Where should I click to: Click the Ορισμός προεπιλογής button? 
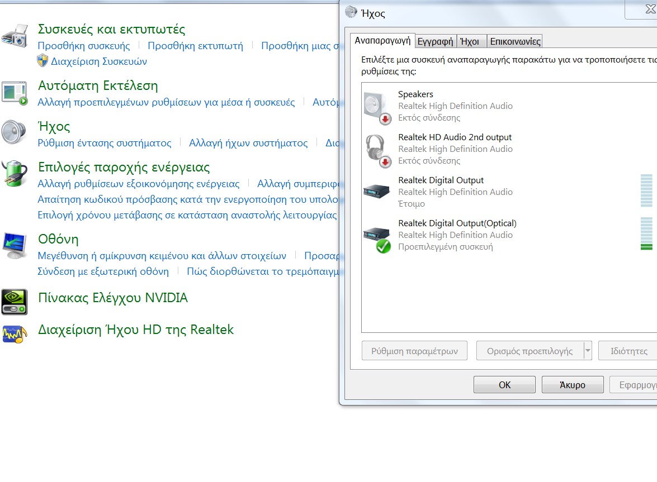tap(530, 351)
